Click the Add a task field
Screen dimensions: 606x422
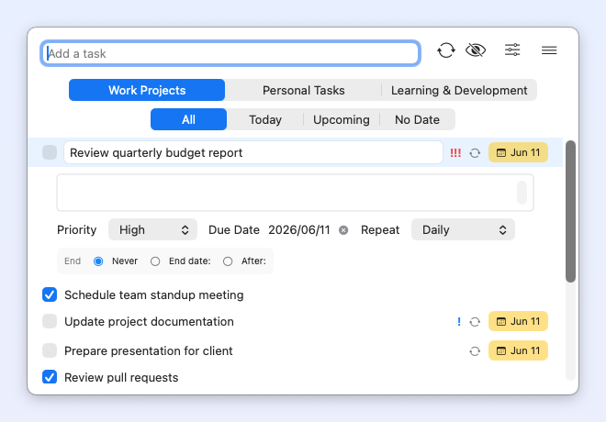[230, 53]
